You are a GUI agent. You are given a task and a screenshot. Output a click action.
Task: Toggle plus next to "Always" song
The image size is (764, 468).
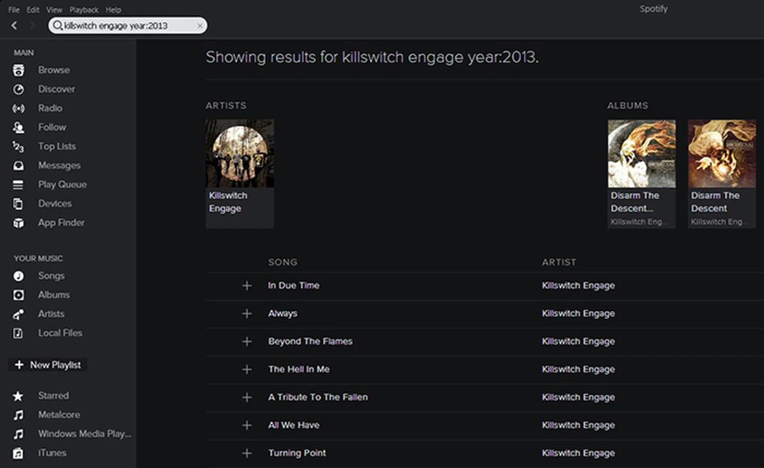tap(247, 314)
